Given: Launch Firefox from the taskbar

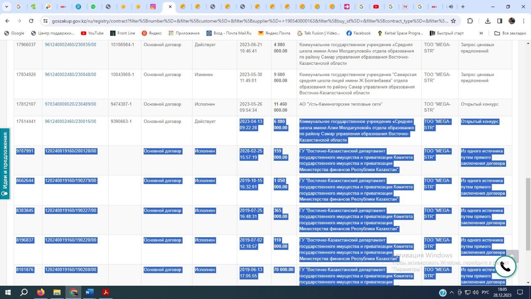Looking at the screenshot, I should point(40,292).
